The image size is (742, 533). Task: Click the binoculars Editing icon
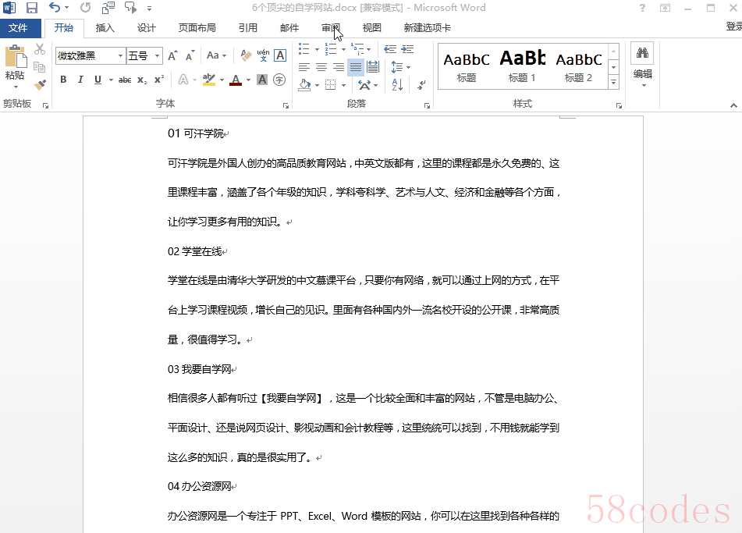coord(642,53)
